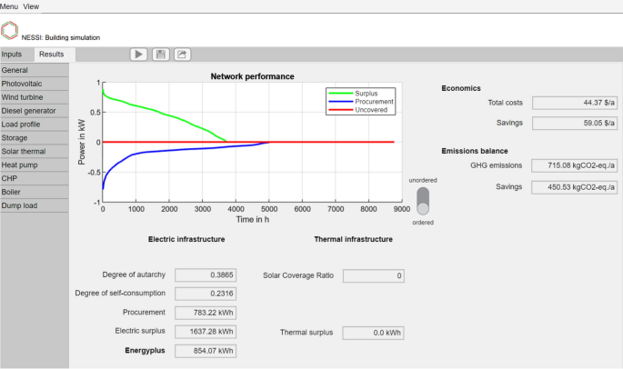Click the Thermal infrastructure heading
623x369 pixels.
pos(353,239)
